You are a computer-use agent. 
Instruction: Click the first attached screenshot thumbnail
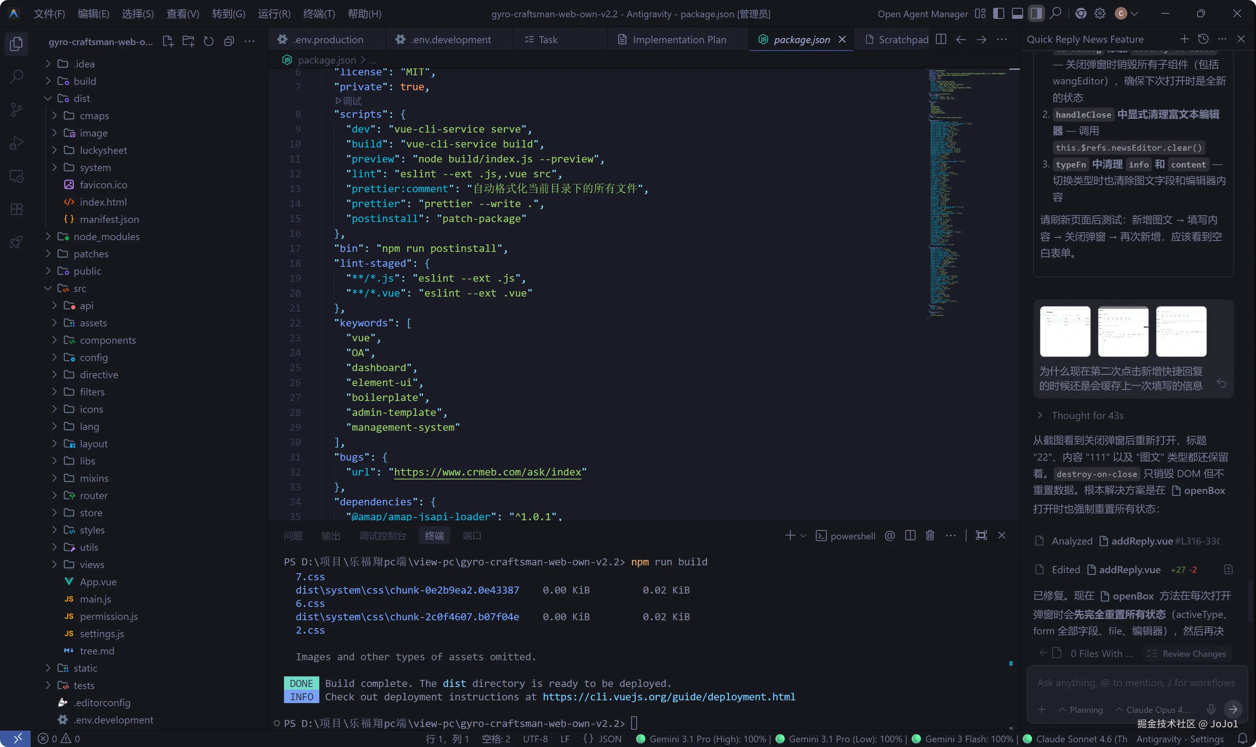click(1065, 331)
